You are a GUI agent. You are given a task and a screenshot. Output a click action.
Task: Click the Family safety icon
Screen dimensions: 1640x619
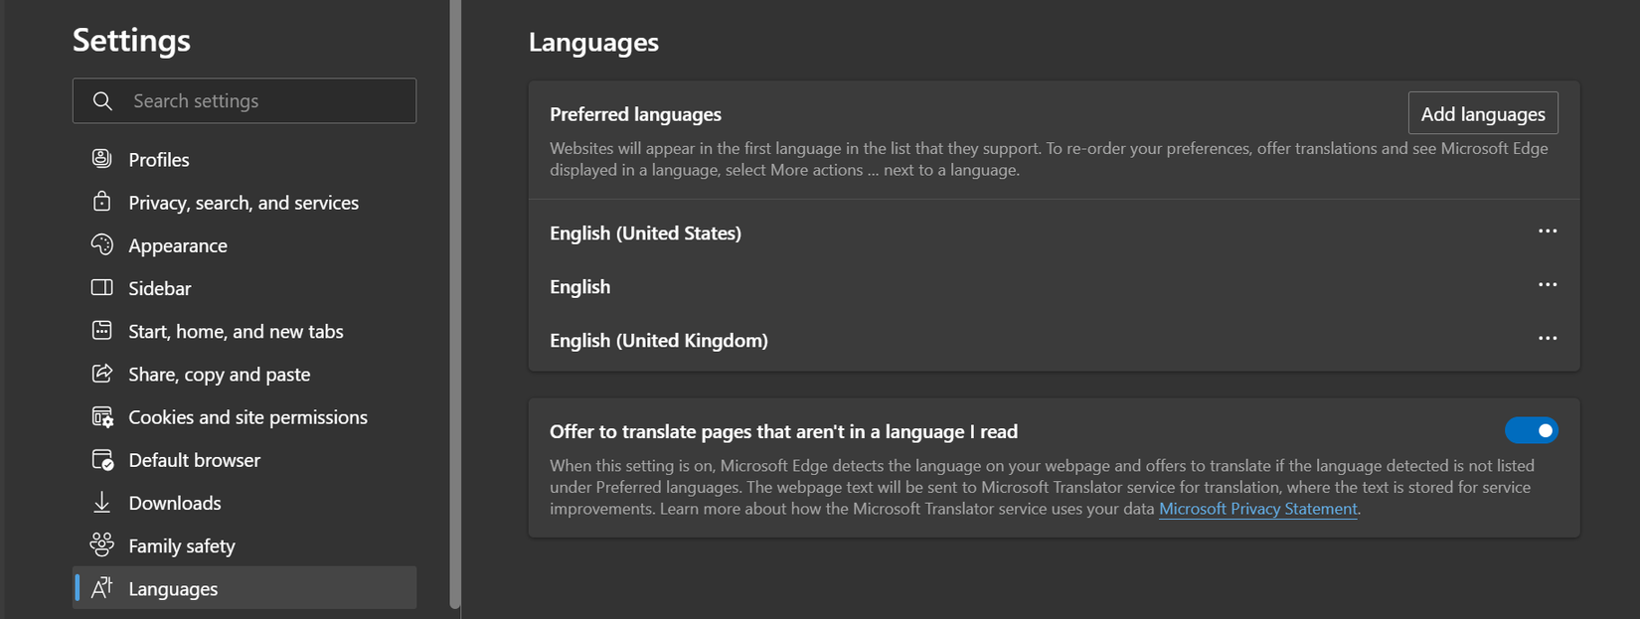(x=101, y=545)
